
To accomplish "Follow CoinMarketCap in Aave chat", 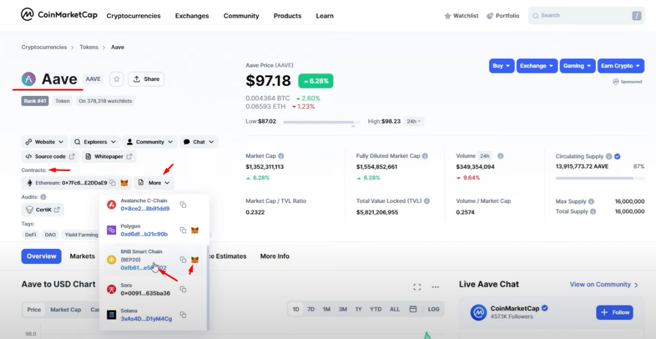I will click(615, 312).
